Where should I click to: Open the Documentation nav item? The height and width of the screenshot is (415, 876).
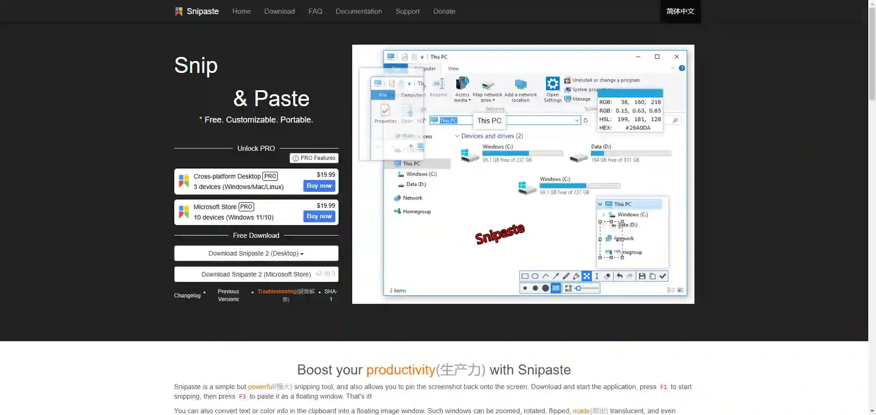point(359,11)
